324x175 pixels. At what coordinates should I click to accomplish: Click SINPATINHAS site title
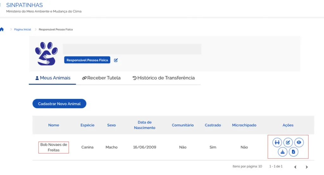tap(24, 5)
